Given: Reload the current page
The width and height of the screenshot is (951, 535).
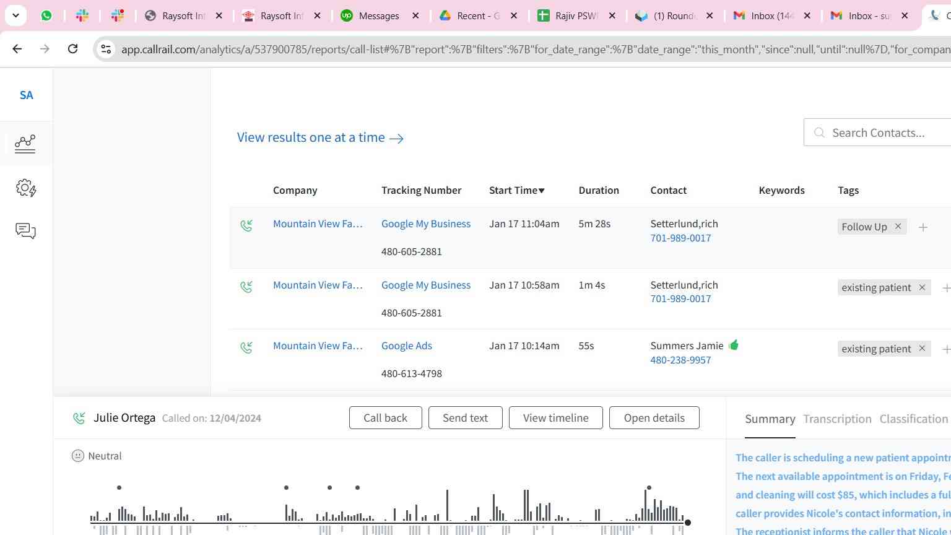Looking at the screenshot, I should click(x=72, y=48).
